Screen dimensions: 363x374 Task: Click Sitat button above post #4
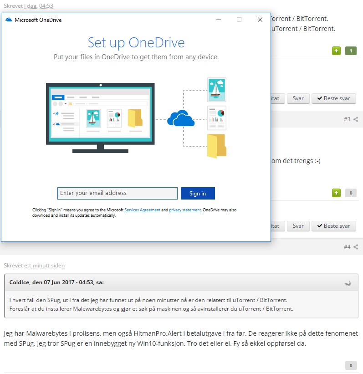pyautogui.click(x=278, y=226)
